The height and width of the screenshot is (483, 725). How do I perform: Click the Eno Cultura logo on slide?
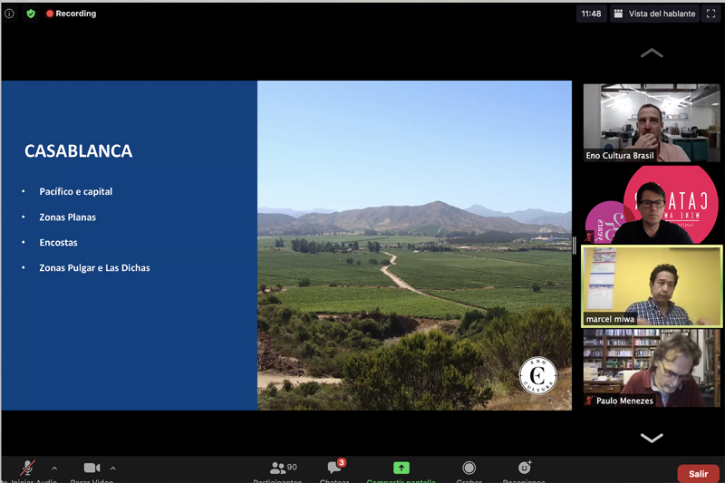coord(537,375)
